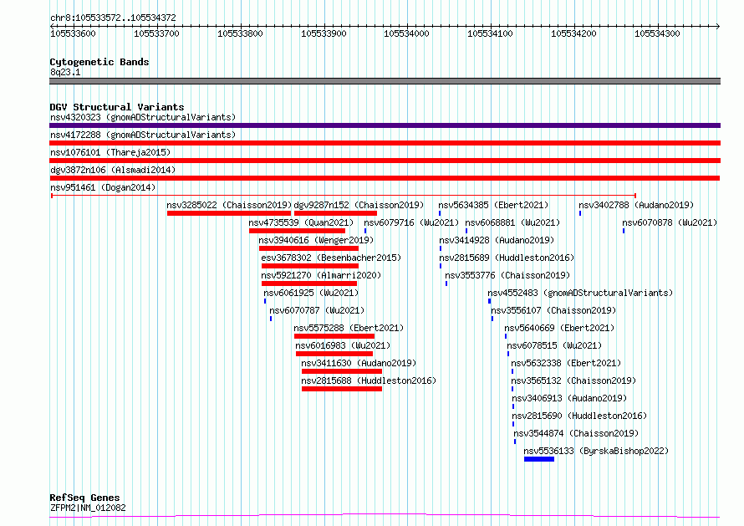Image resolution: width=744 pixels, height=526 pixels.
Task: Click the 105534300 ruler position
Action: point(657,33)
